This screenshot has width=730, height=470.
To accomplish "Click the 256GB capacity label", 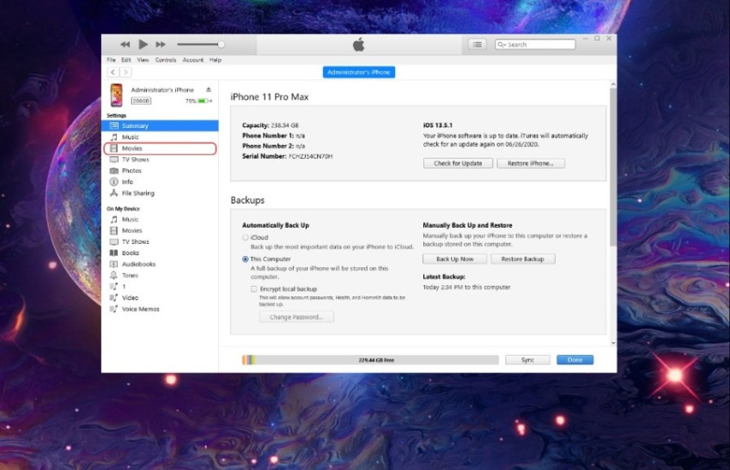I will (141, 101).
